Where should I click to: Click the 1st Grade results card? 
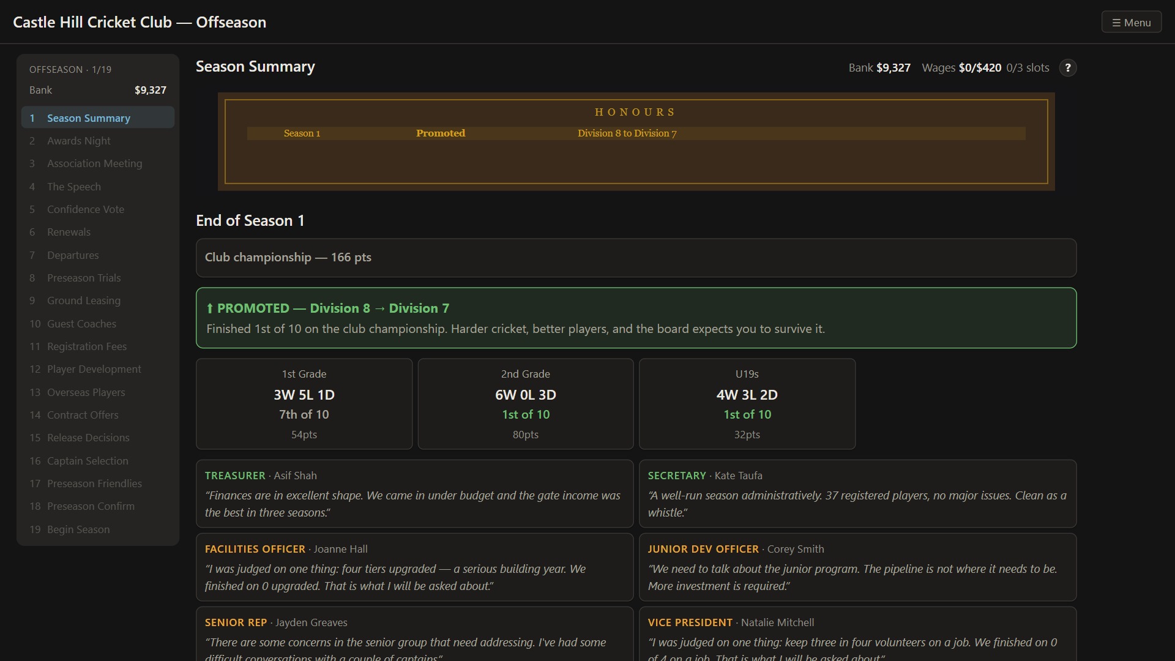[304, 404]
